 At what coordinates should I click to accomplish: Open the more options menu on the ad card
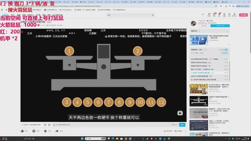pyautogui.click(x=229, y=44)
